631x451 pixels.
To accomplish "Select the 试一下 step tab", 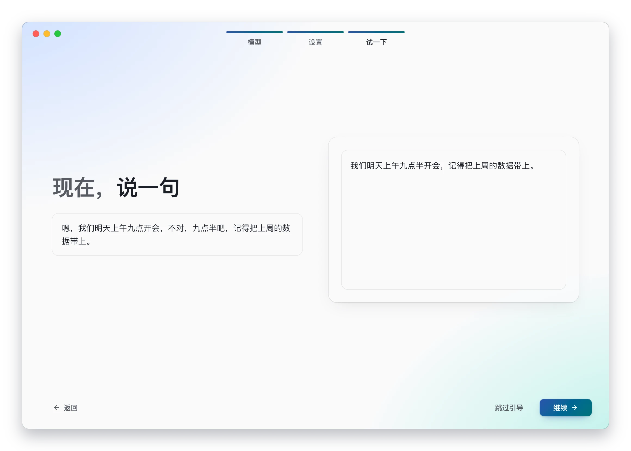I will point(376,39).
